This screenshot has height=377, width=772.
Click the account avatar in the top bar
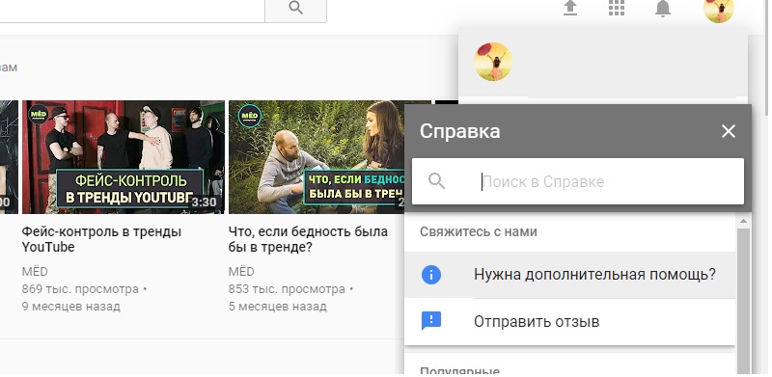pyautogui.click(x=719, y=10)
